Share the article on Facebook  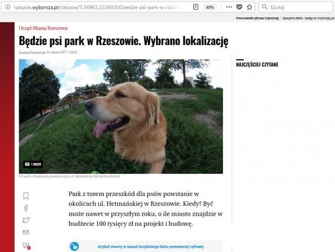coord(26,208)
